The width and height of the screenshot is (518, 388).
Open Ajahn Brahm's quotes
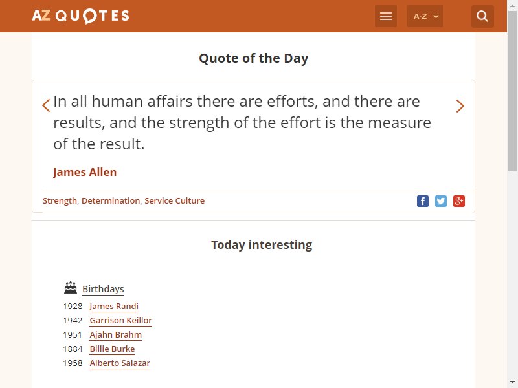pos(116,334)
